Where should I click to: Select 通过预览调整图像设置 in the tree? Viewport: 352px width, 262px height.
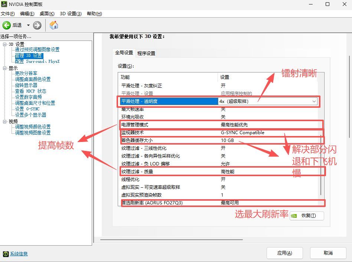point(37,50)
